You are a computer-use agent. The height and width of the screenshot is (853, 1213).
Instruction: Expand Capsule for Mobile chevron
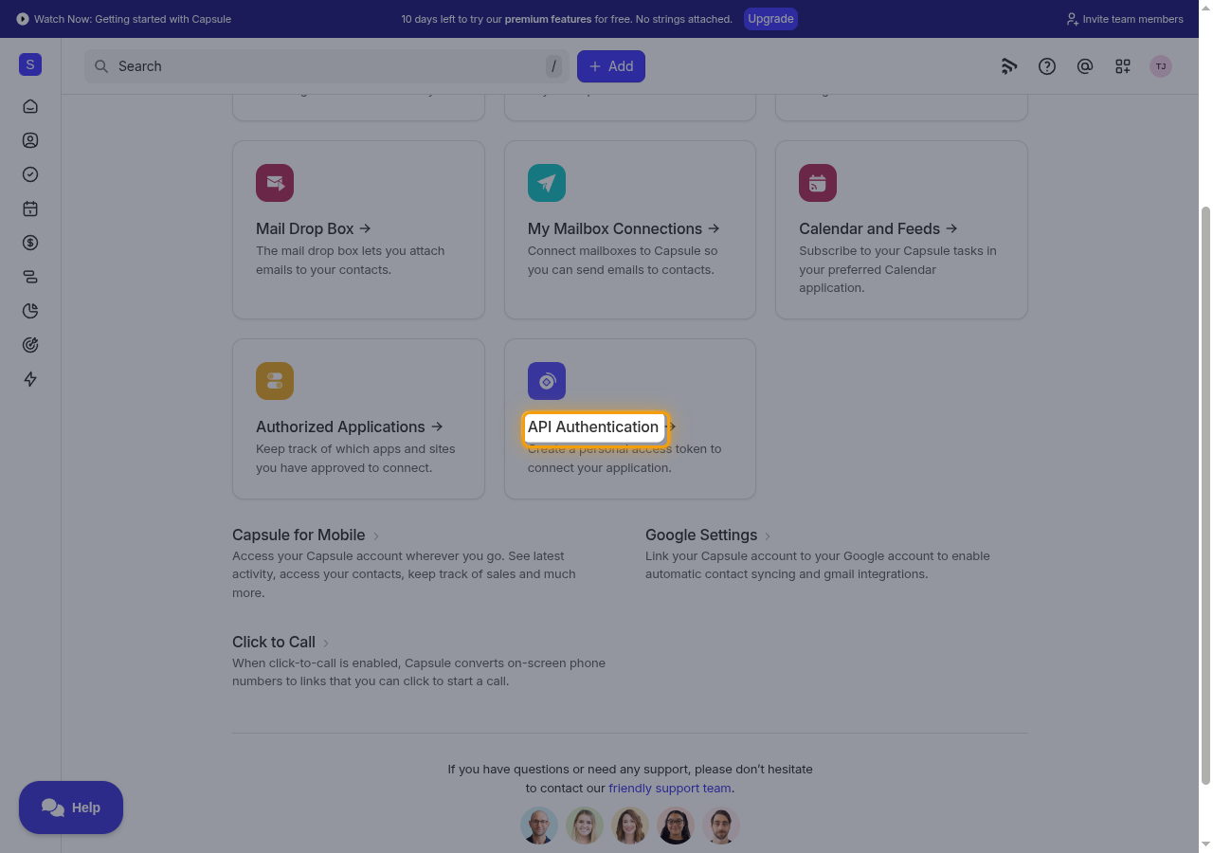pyautogui.click(x=376, y=536)
